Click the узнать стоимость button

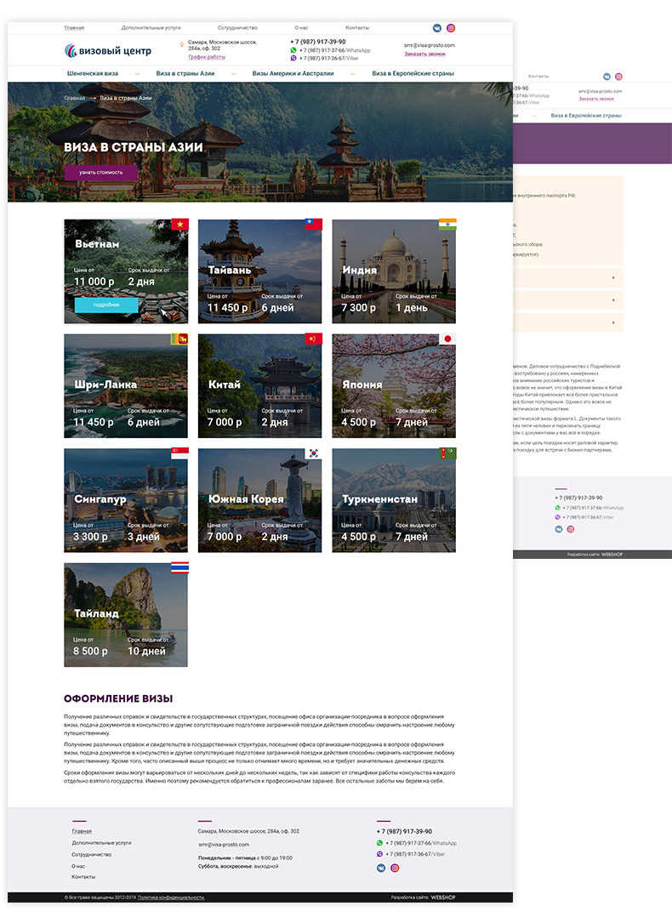(100, 173)
